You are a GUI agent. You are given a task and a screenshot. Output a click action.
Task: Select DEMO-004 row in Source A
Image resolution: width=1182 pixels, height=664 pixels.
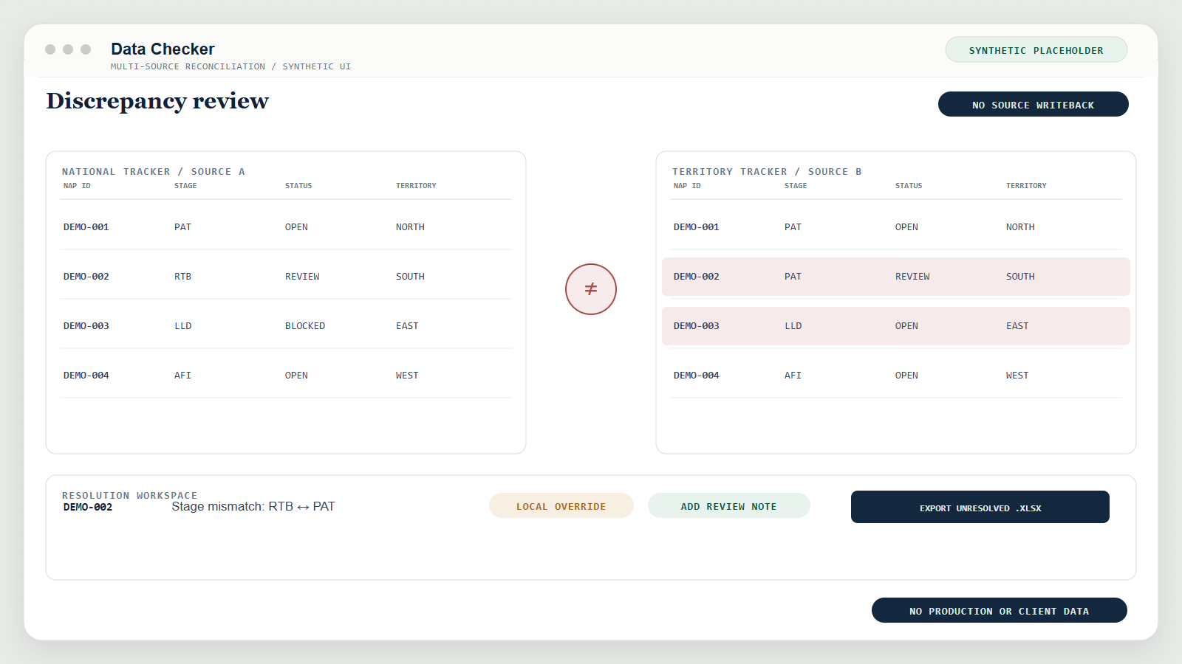pos(286,376)
